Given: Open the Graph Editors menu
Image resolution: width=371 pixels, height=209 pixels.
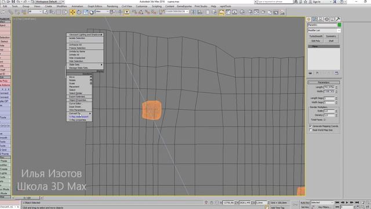Looking at the screenshot, I should [x=95, y=6].
